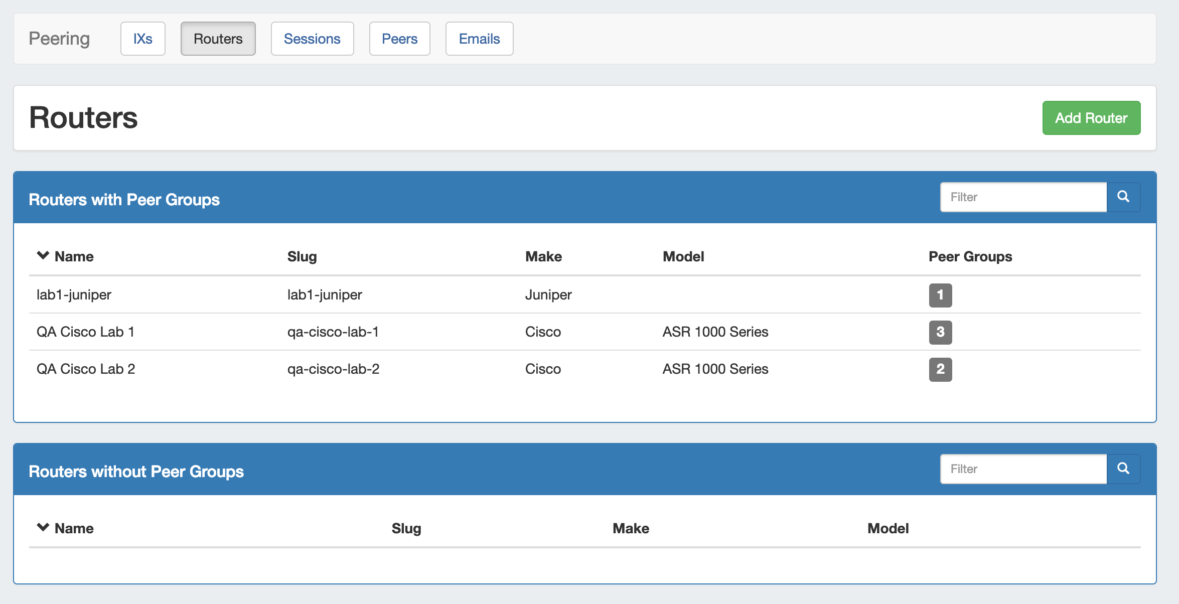Open the QA Cisco Lab 2 router entry
This screenshot has width=1179, height=604.
(x=86, y=369)
